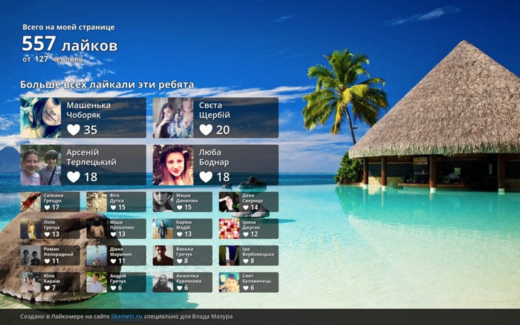Viewport: 520px width, 325px height.
Task: Click the name Роман Непорадний
Action: [59, 251]
